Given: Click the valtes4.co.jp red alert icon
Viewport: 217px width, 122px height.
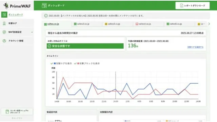Looking at the screenshot, I should click(x=137, y=24).
